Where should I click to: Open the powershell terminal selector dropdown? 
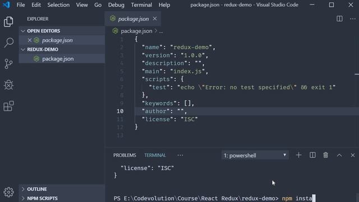click(x=255, y=155)
